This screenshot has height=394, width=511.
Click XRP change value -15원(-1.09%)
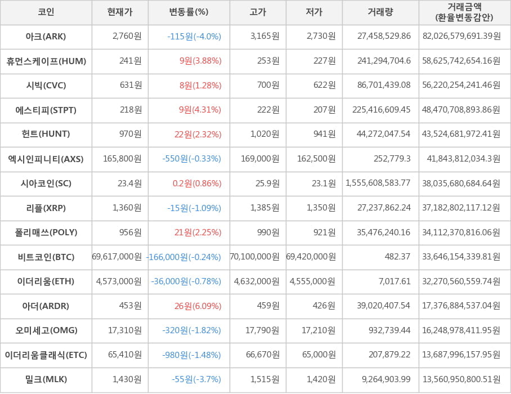click(x=194, y=208)
